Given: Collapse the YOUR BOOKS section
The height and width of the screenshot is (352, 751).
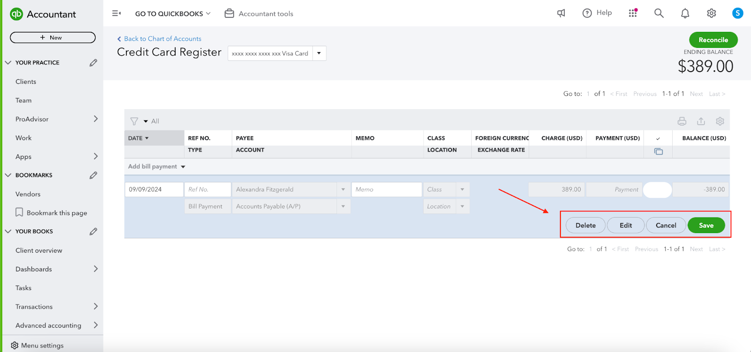Looking at the screenshot, I should (8, 231).
